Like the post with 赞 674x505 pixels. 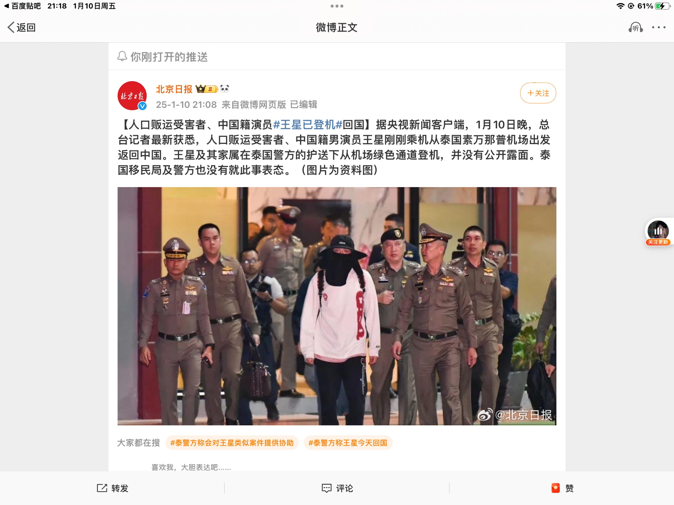click(x=562, y=488)
